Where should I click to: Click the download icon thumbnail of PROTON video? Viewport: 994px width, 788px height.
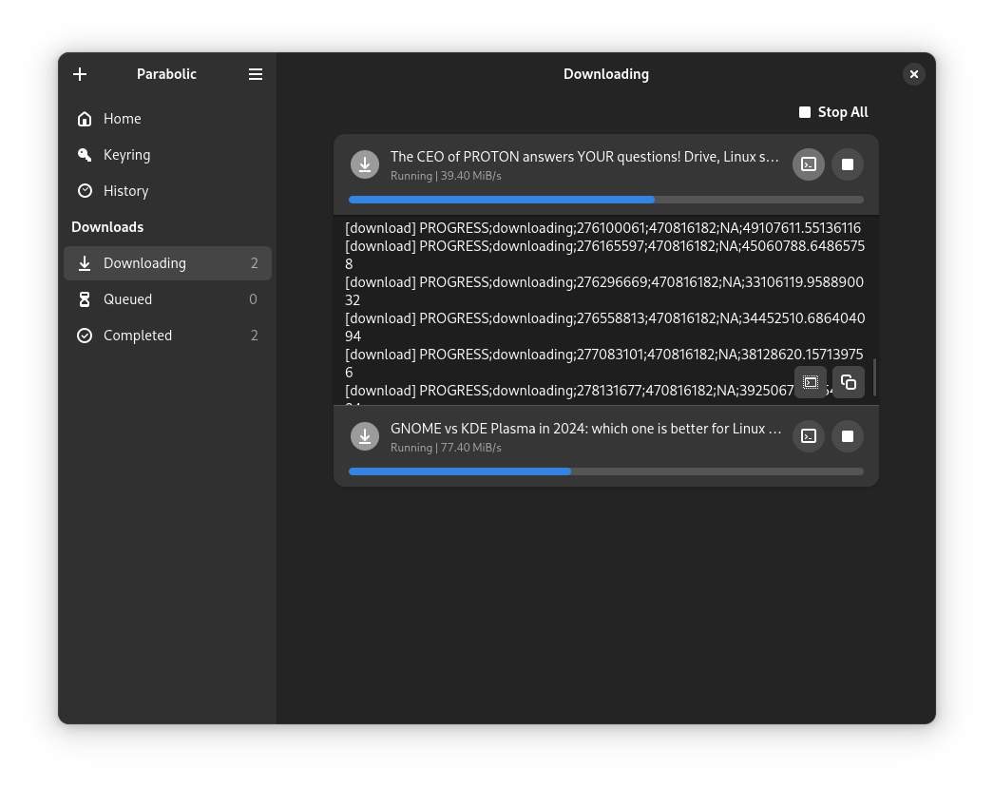coord(365,163)
